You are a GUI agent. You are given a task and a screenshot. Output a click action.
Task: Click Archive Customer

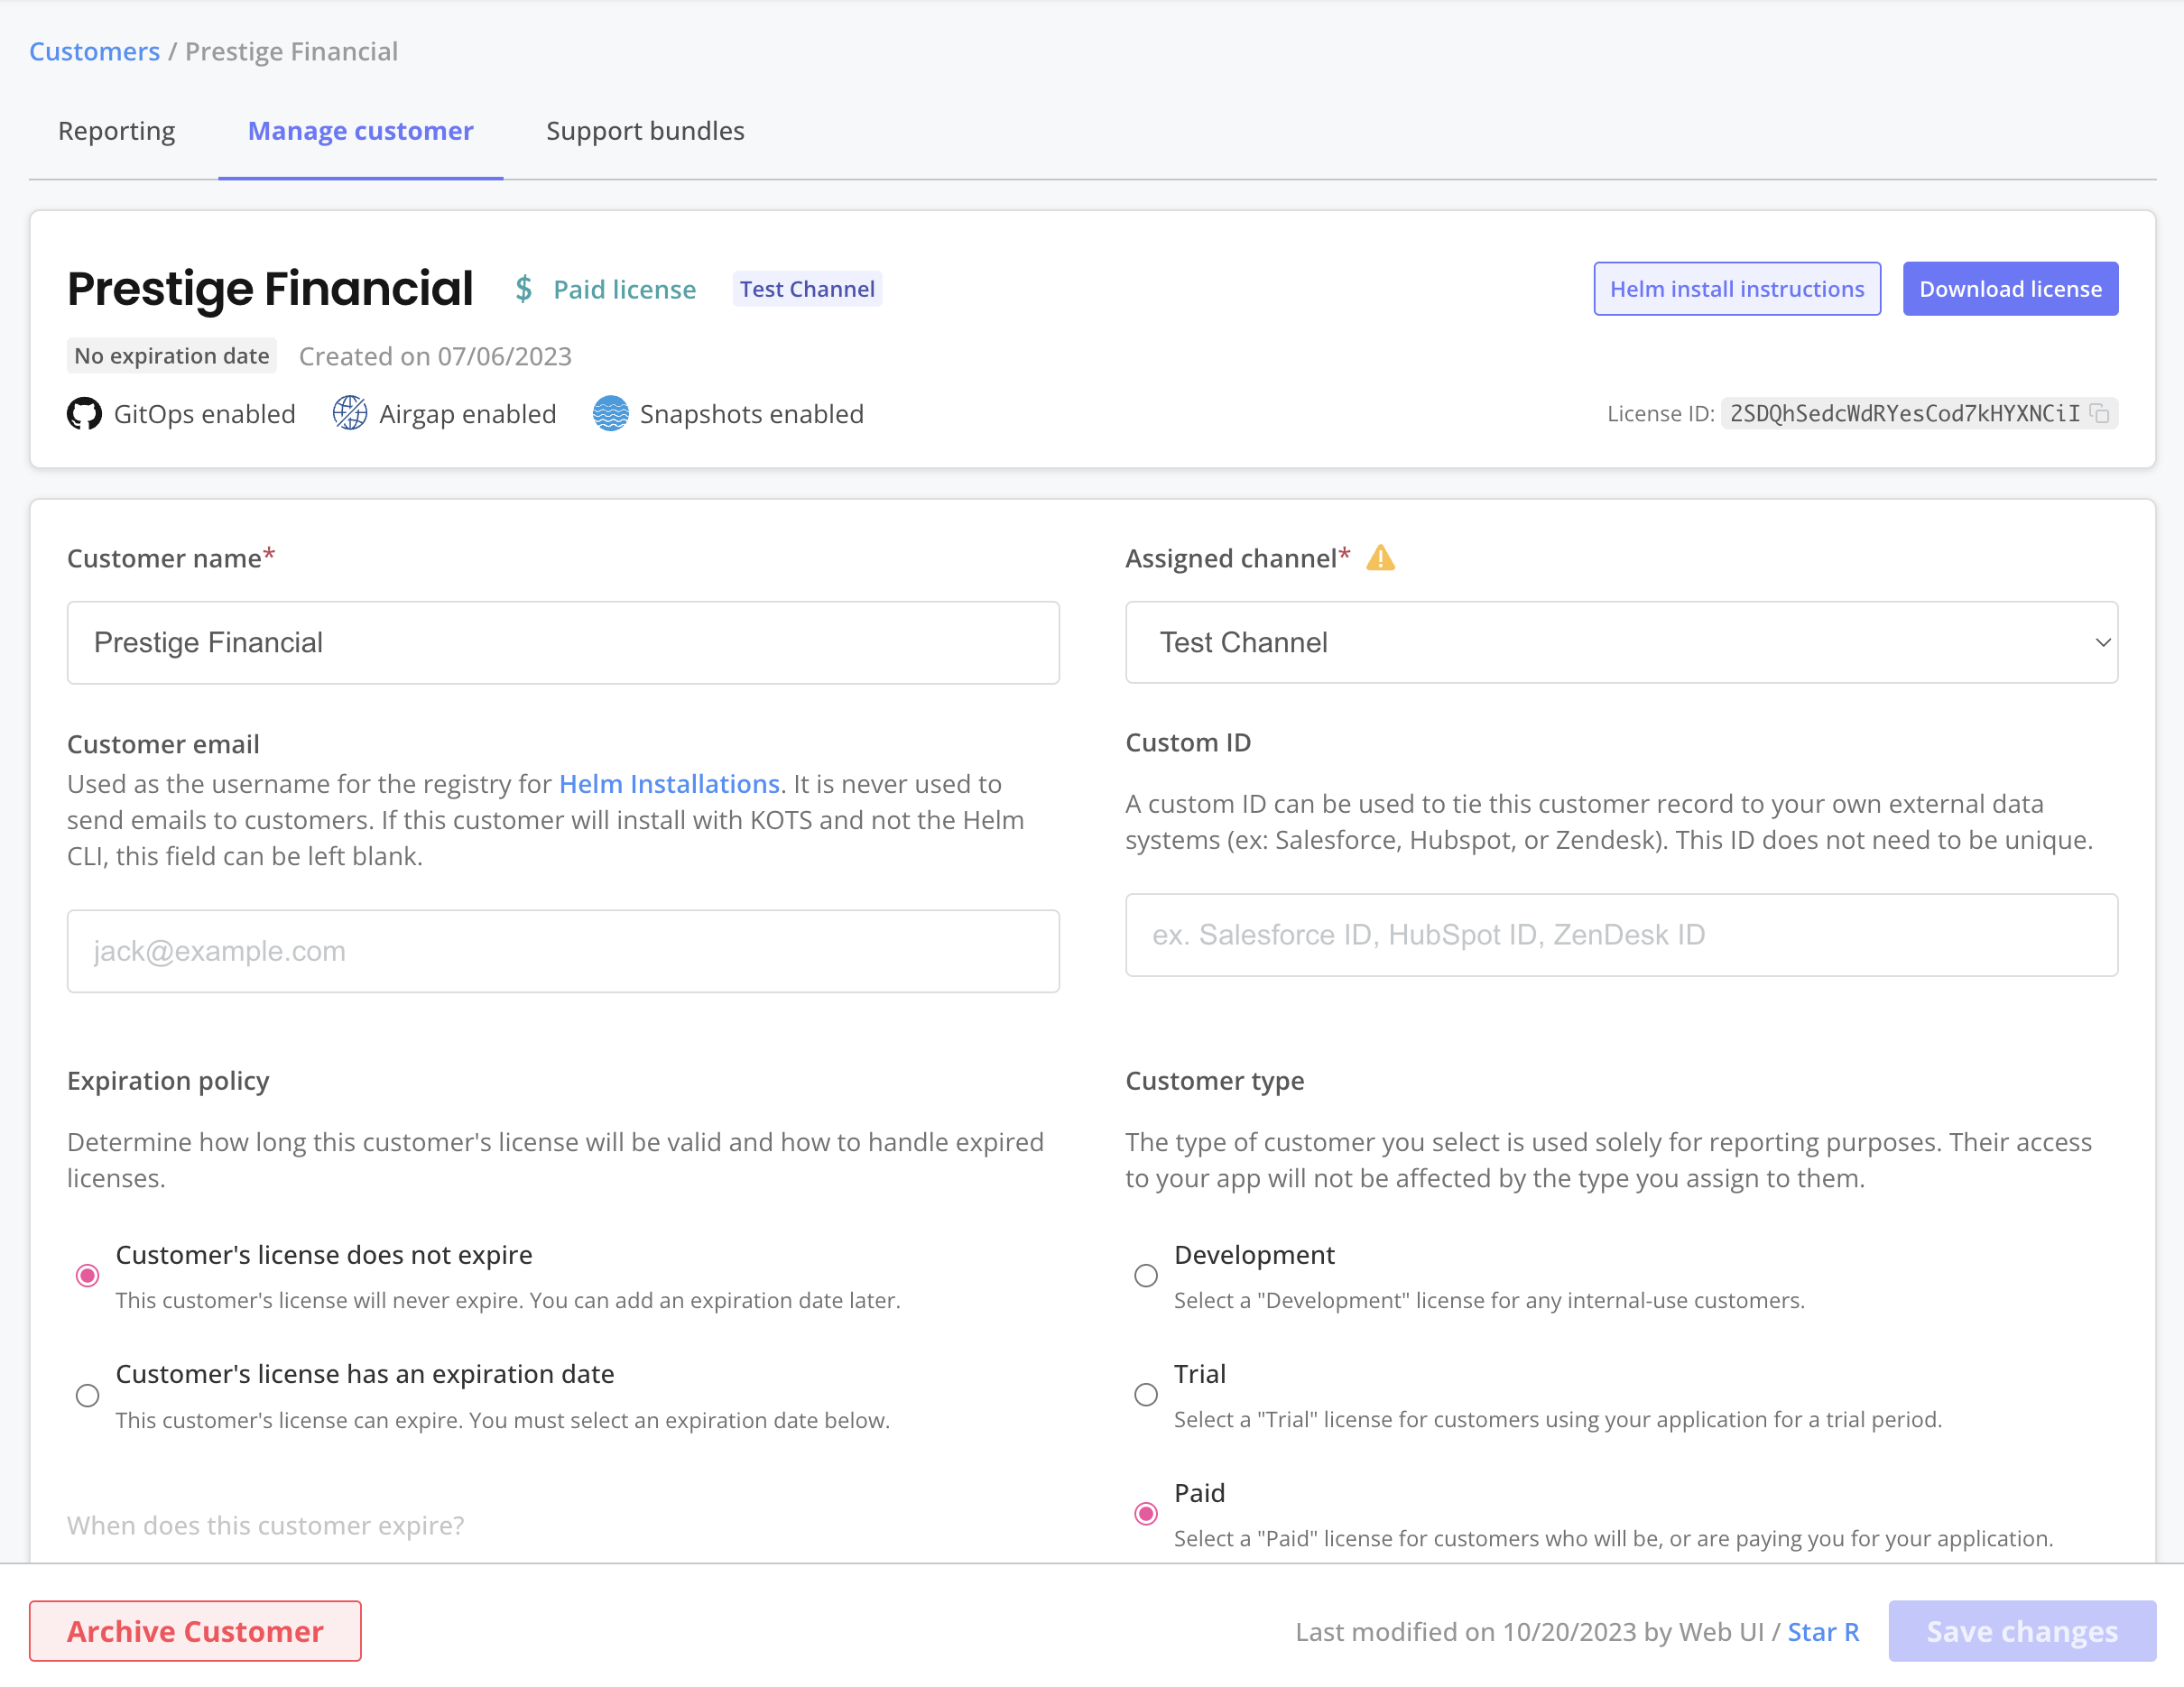[x=194, y=1631]
